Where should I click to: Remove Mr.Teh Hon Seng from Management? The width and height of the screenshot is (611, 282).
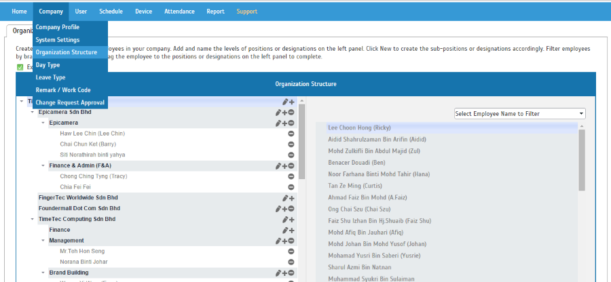tap(291, 251)
